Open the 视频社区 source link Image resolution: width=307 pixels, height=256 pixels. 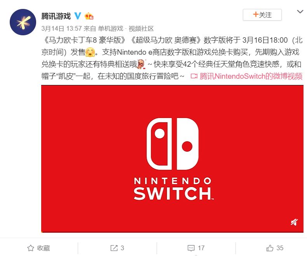pyautogui.click(x=141, y=29)
